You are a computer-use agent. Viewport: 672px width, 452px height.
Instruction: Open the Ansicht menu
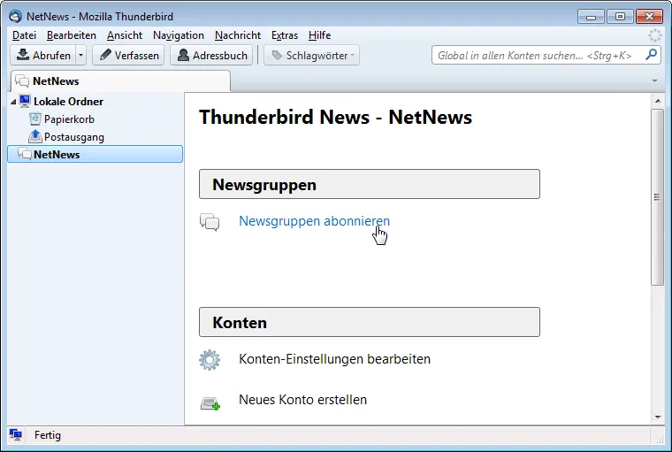tap(125, 35)
